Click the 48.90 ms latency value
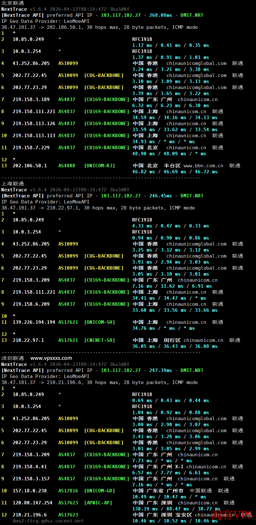Viewport: 256px width, 525px height. [144, 154]
